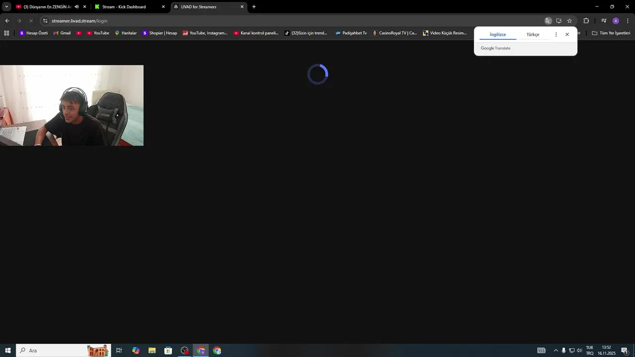Open the Haritalar bookmark
Viewport: 635px width, 357px height.
126,33
